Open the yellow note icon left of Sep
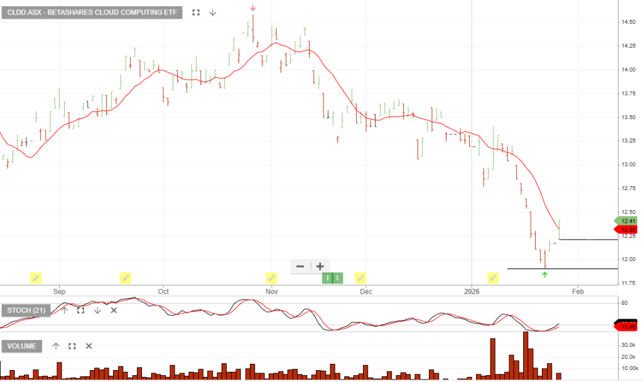The width and height of the screenshot is (643, 382). (36, 278)
